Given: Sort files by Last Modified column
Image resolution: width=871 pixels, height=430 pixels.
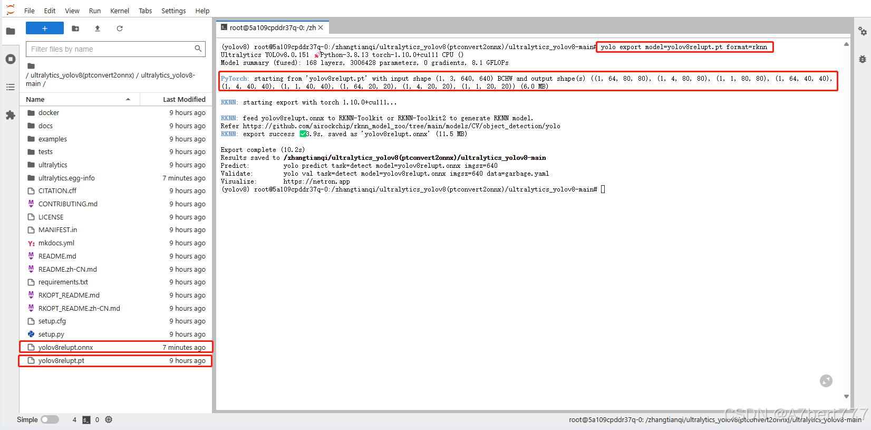Looking at the screenshot, I should click(176, 99).
